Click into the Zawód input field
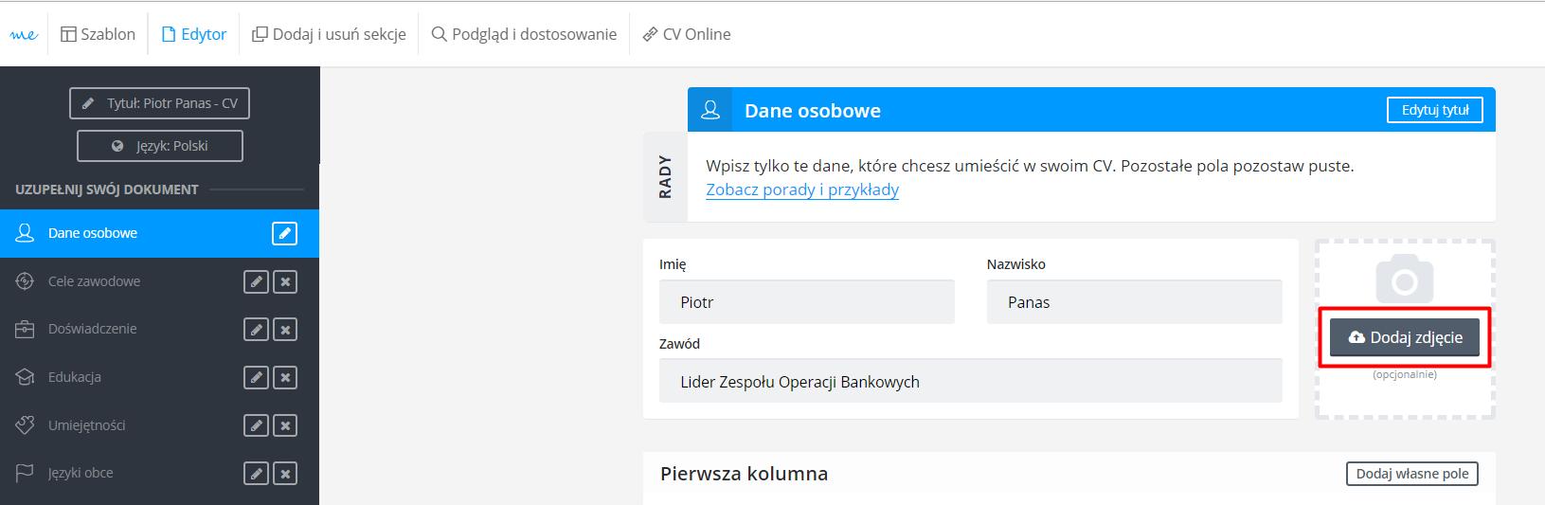 pos(971,381)
